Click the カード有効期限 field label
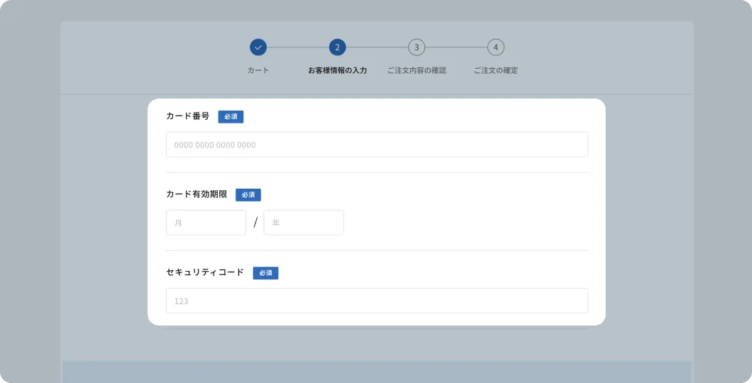Image resolution: width=752 pixels, height=383 pixels. tap(197, 194)
